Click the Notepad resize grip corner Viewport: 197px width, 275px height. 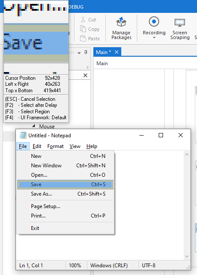pyautogui.click(x=188, y=267)
